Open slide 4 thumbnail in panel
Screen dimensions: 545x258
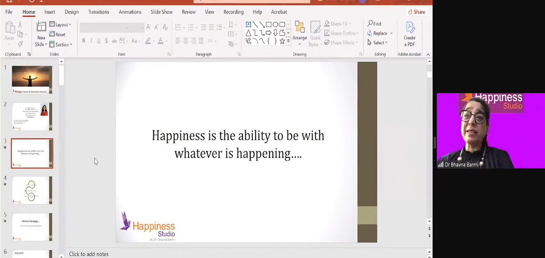[x=32, y=190]
